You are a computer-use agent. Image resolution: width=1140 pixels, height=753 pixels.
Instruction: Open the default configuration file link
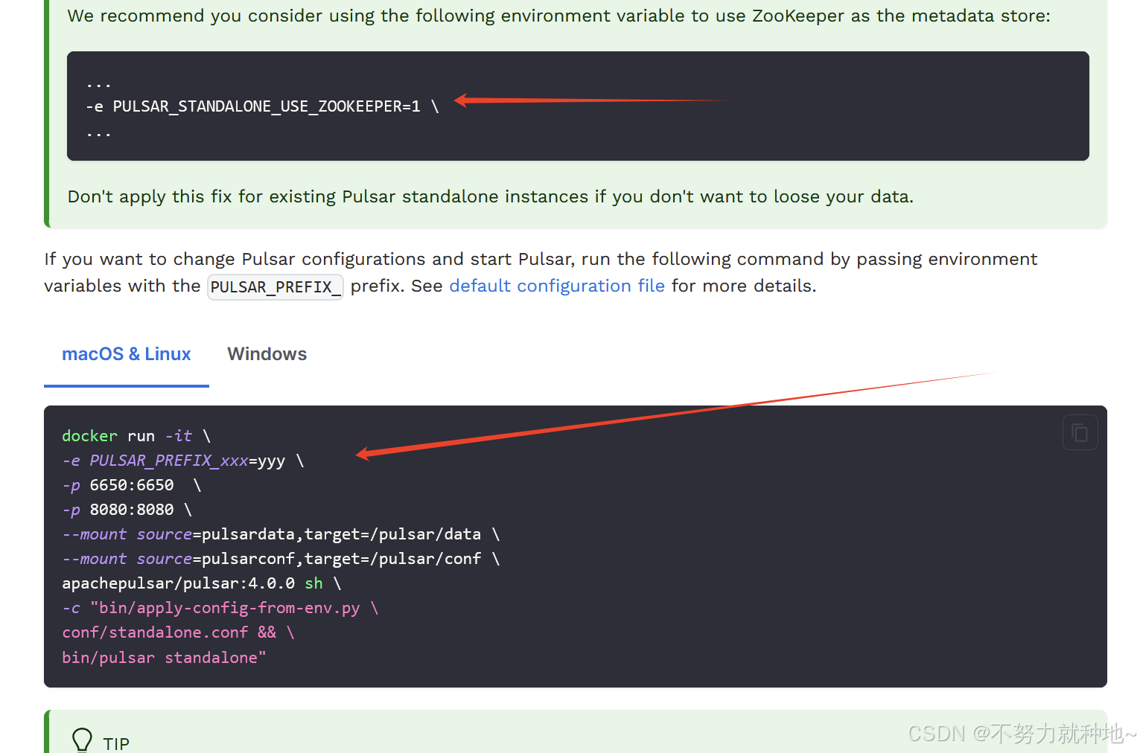pos(556,286)
